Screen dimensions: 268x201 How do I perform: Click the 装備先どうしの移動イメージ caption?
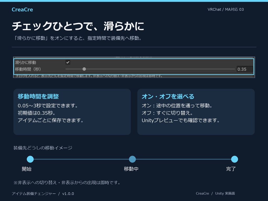pyautogui.click(x=43, y=148)
